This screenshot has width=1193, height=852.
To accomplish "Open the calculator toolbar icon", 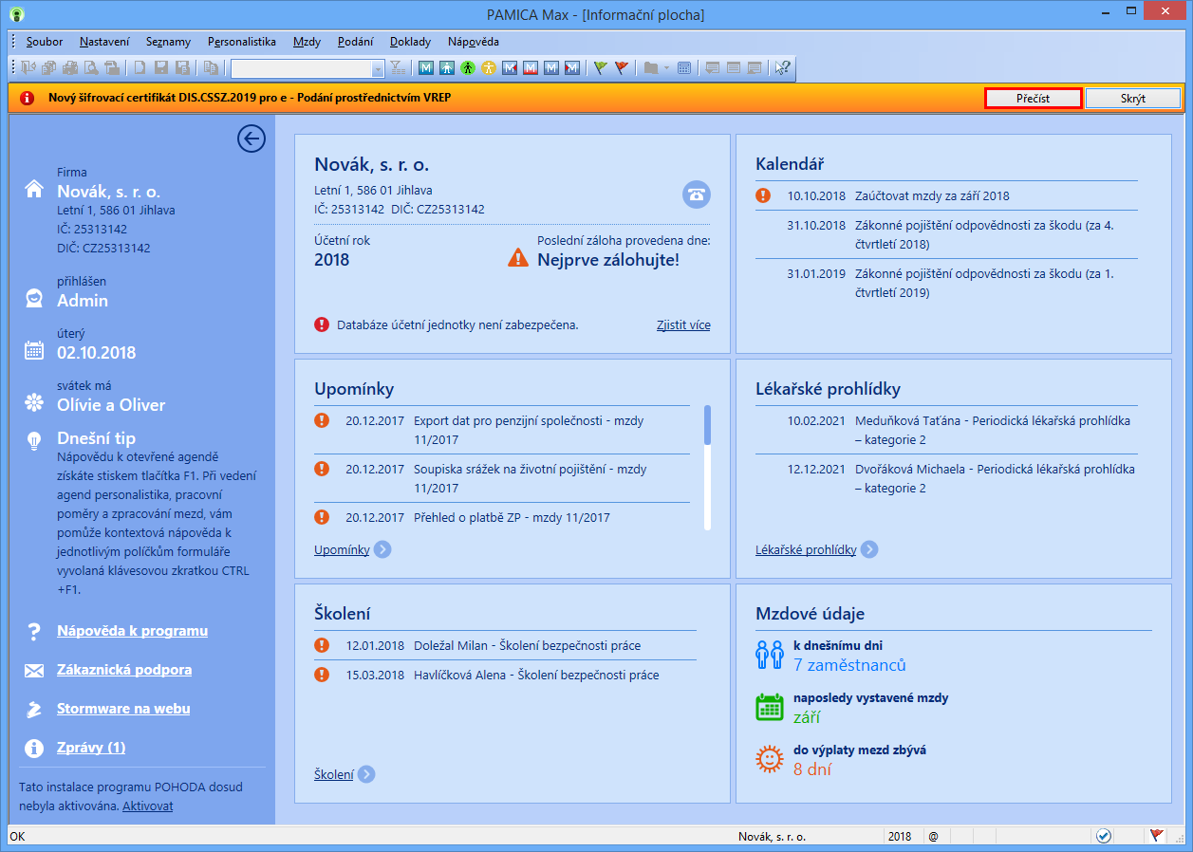I will [684, 68].
